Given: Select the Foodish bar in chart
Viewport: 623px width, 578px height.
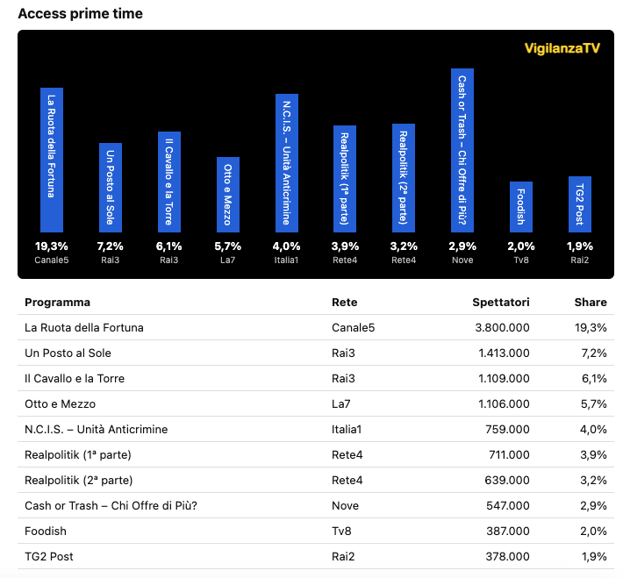Looking at the screenshot, I should [521, 207].
